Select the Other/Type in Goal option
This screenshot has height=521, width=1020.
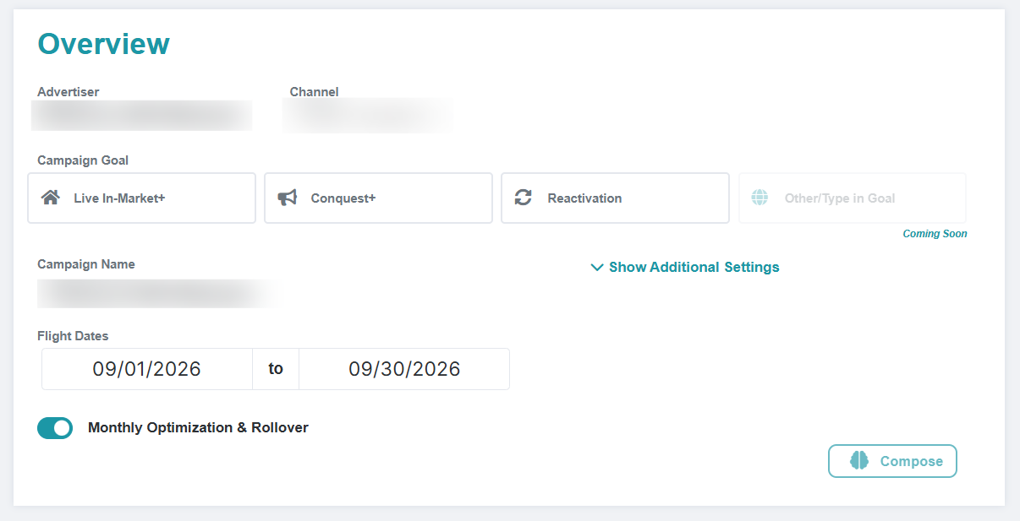(x=853, y=198)
